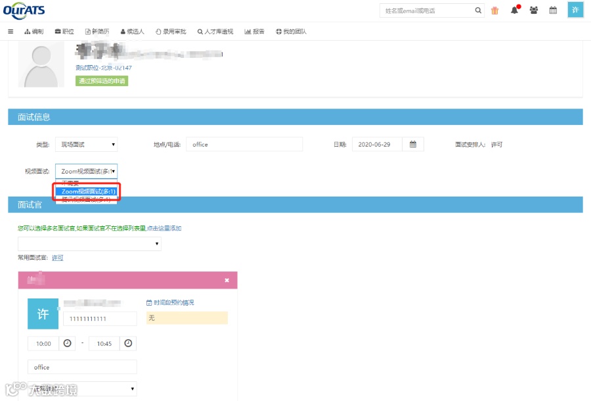This screenshot has width=591, height=401.
Task: Click the 点击这里添加 link
Action: pyautogui.click(x=164, y=228)
